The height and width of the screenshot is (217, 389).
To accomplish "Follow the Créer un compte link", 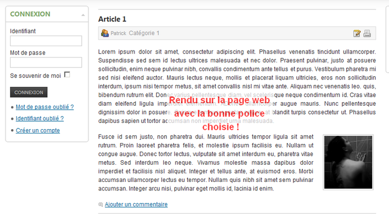I will (38, 130).
